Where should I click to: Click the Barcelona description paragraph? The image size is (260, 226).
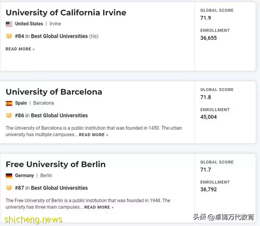tap(94, 131)
